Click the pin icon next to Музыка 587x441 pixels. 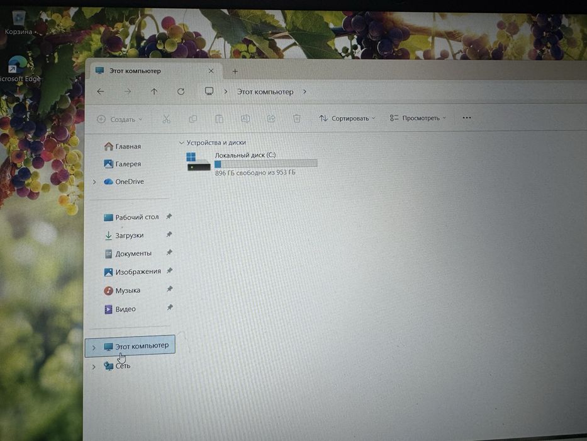170,289
